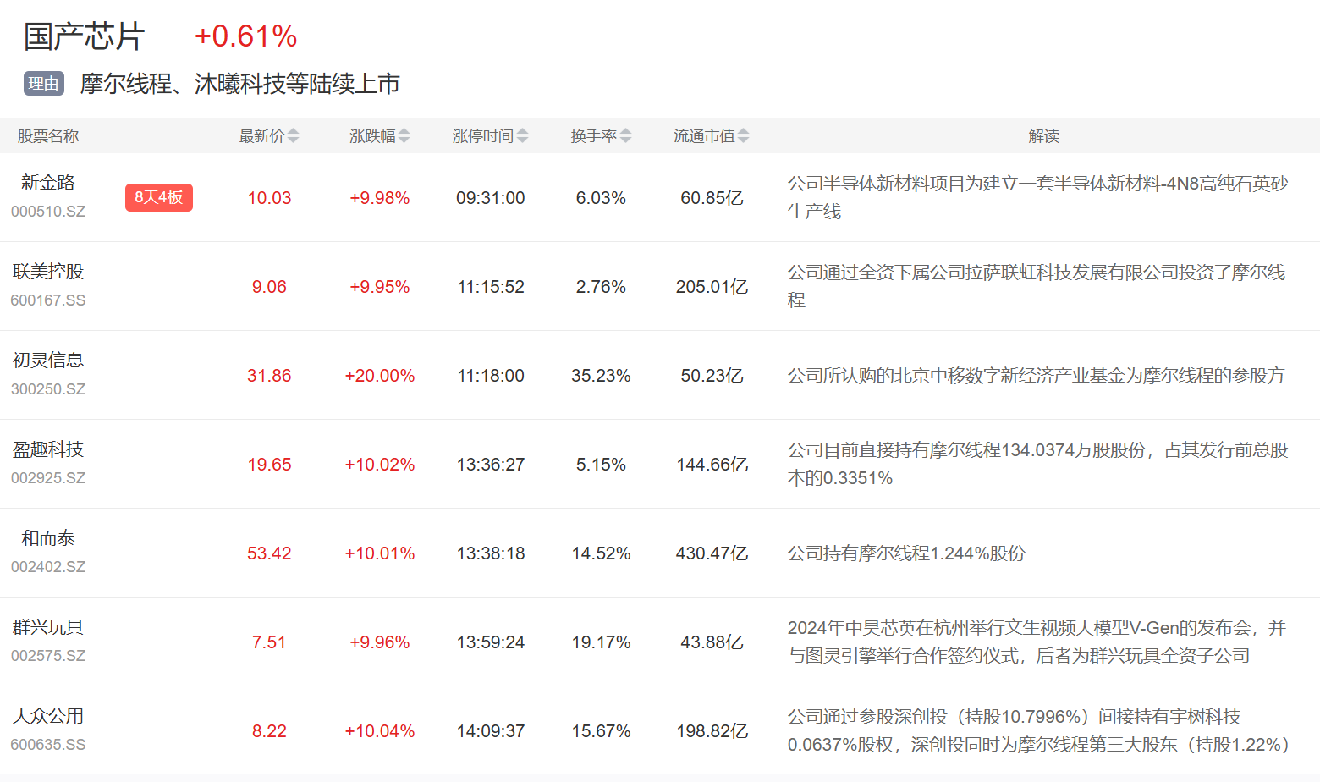Open 大众公用 stock entry
The width and height of the screenshot is (1320, 782).
coord(48,716)
